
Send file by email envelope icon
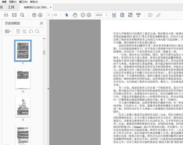[x=14, y=15]
